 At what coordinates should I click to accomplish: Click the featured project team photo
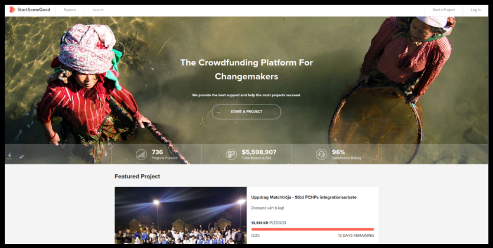coord(181,216)
